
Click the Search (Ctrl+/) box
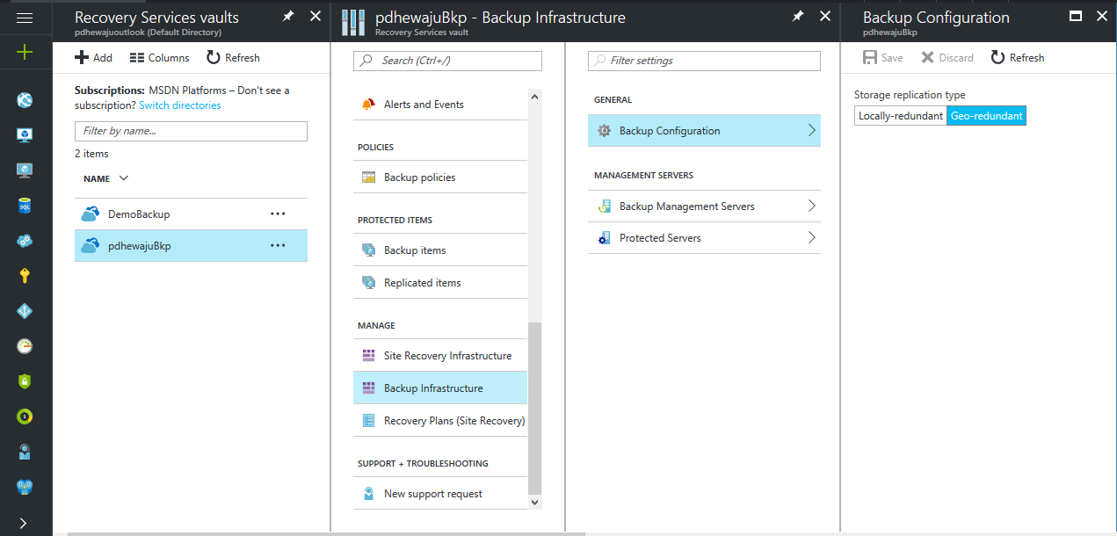point(447,61)
